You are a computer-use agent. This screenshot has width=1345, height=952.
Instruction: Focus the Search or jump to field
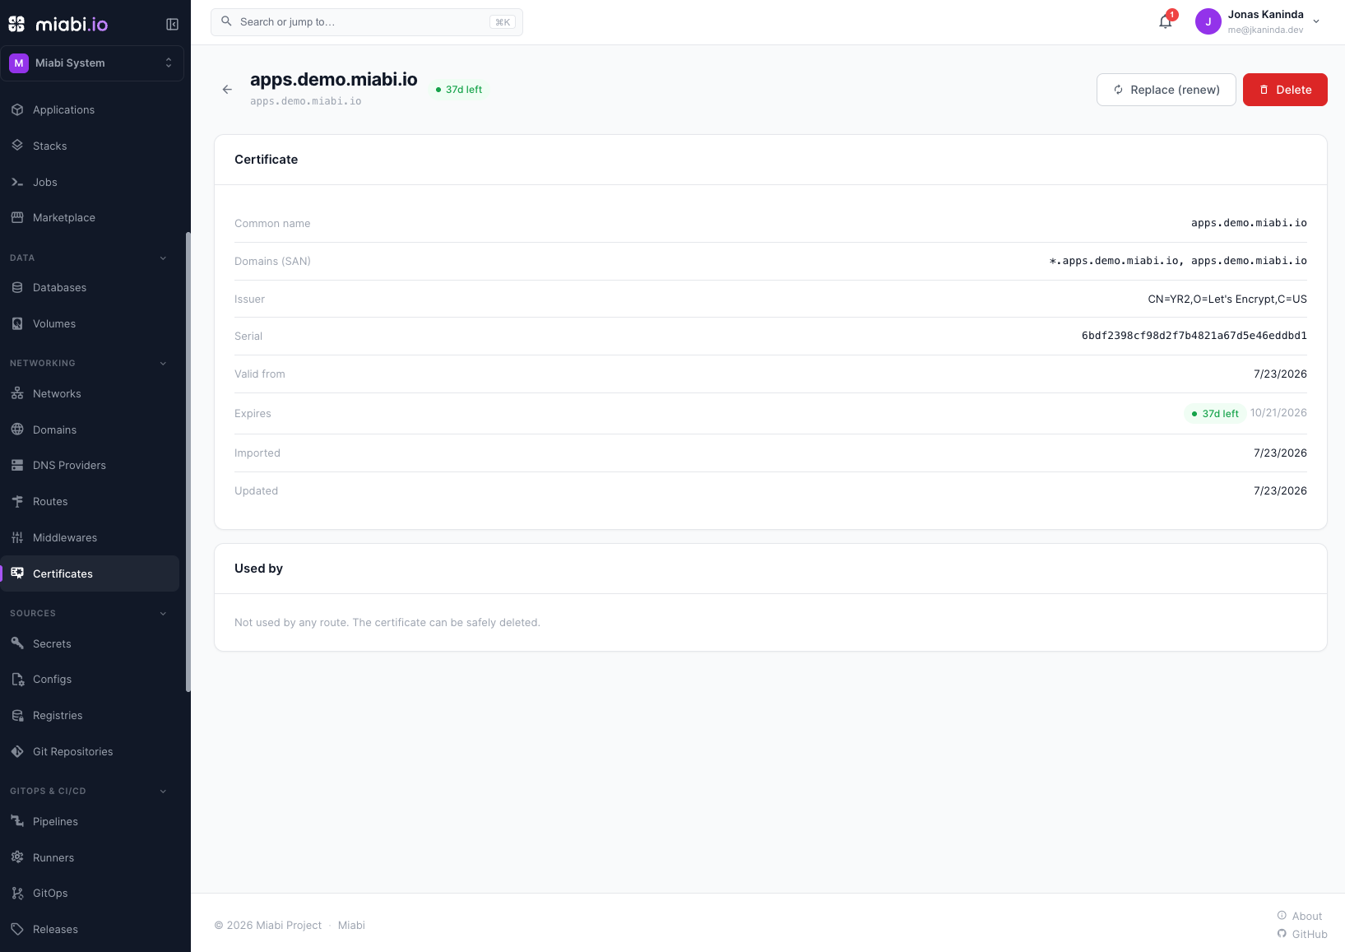tap(367, 22)
